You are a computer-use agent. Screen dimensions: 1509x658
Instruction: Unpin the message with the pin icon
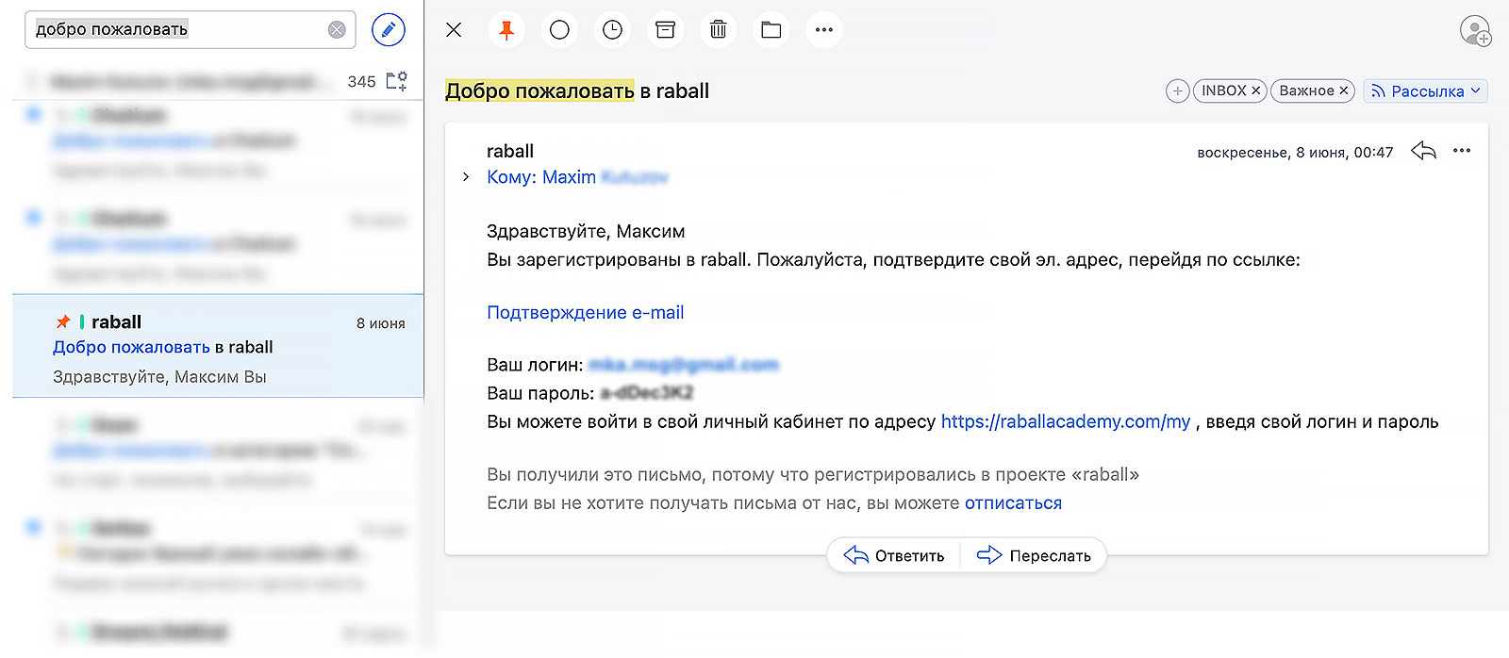pyautogui.click(x=506, y=30)
